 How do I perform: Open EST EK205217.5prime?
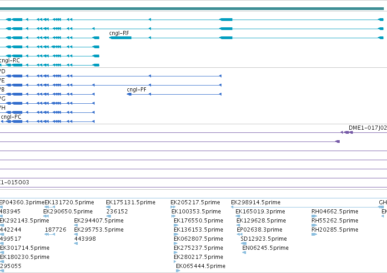point(195,202)
